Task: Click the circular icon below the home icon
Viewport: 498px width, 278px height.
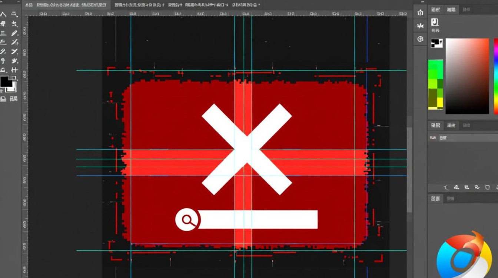Action: (420, 39)
